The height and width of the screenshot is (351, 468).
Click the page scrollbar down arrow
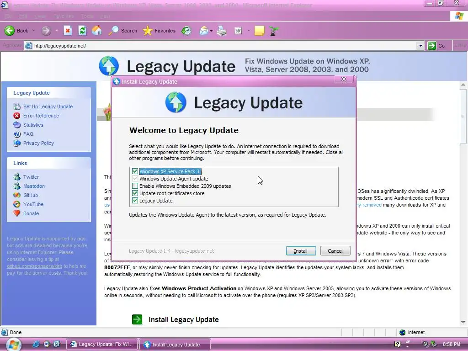pyautogui.click(x=463, y=322)
